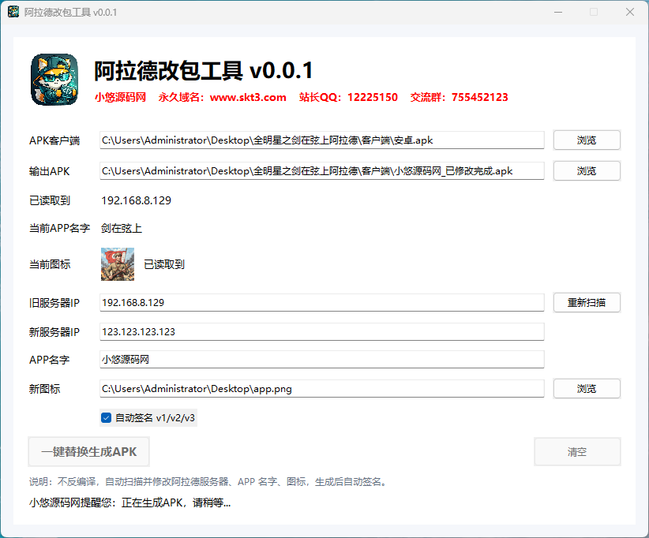The image size is (649, 538).
Task: Click the 已读取到 text beside the icon
Action: [x=164, y=264]
